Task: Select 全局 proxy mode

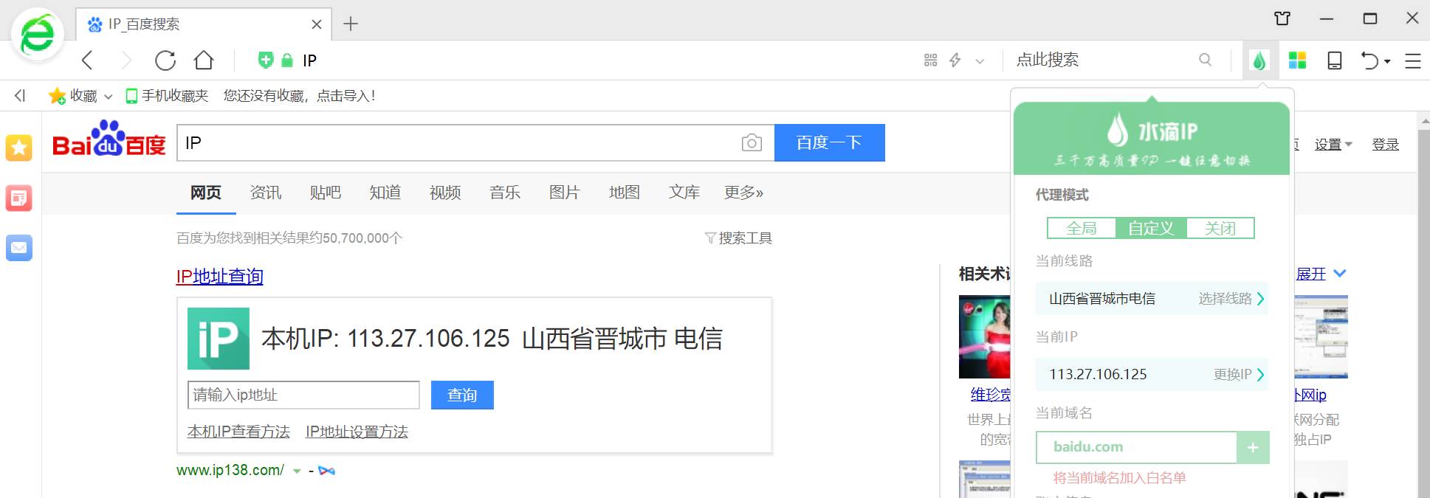Action: coord(1082,229)
